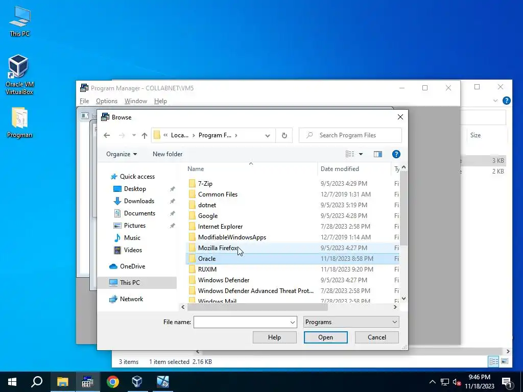This screenshot has height=392, width=523.
Task: Open the Programs file type dropdown
Action: pyautogui.click(x=351, y=323)
